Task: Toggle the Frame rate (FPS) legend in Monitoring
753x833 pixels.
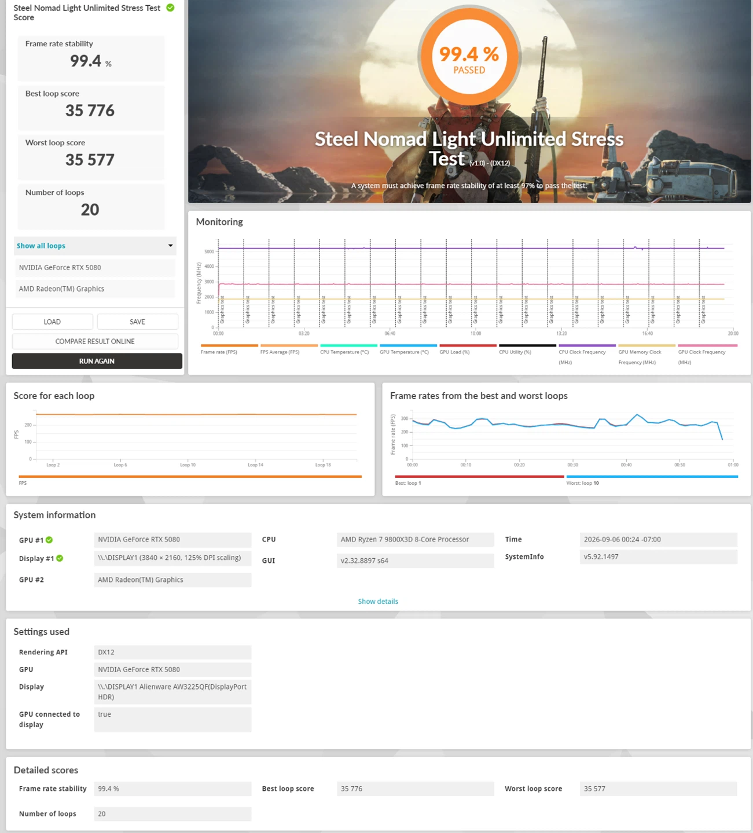Action: coord(229,349)
